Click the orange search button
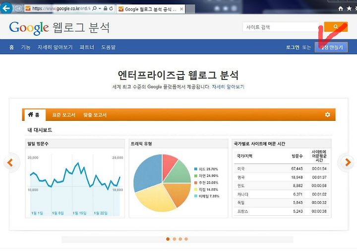 click(x=336, y=27)
